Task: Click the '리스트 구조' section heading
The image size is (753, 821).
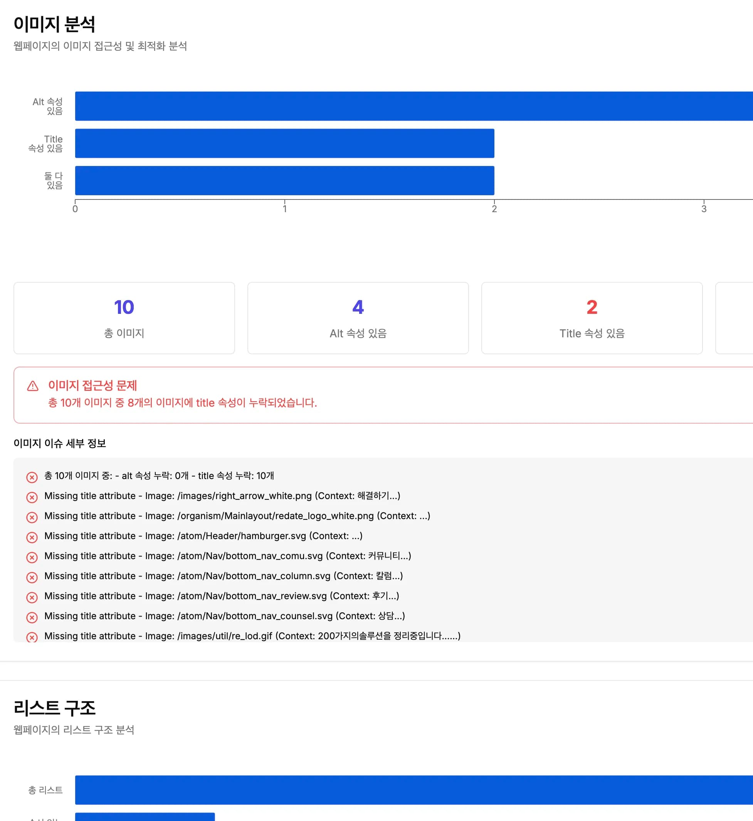Action: pos(55,707)
